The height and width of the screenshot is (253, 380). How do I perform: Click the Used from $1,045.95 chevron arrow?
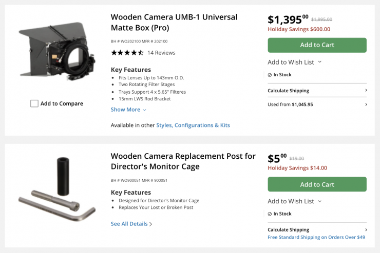[366, 104]
